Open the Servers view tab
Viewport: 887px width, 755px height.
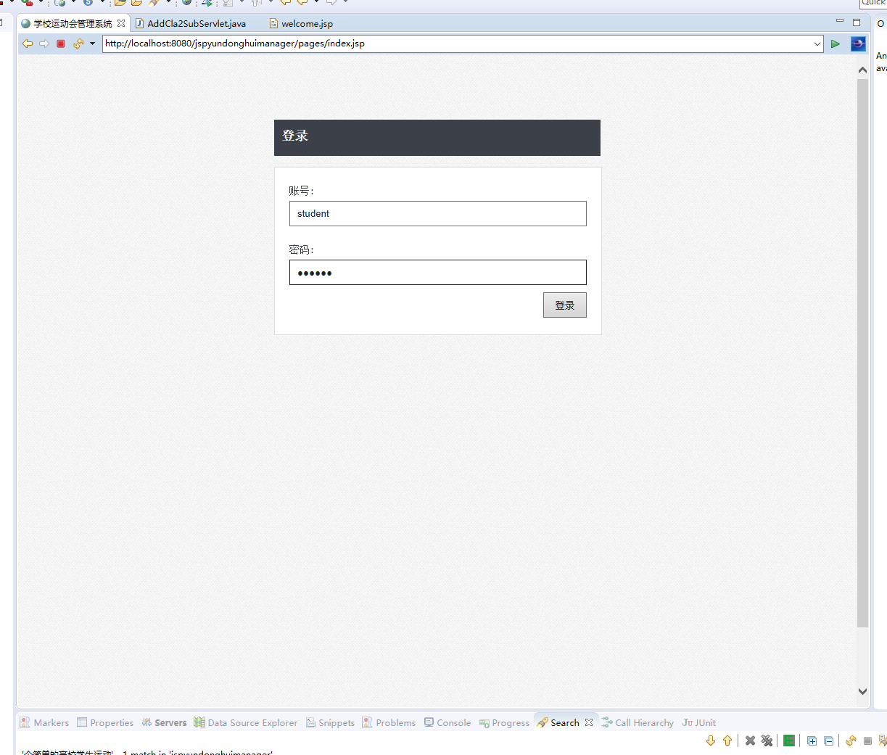(165, 722)
